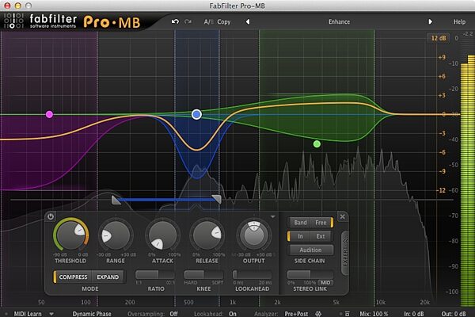Select the magenta low band dot

[49, 114]
